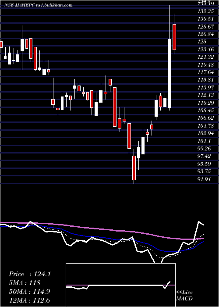Click the 132.35 price axis label
The height and width of the screenshot is (307, 219).
pos(205,11)
